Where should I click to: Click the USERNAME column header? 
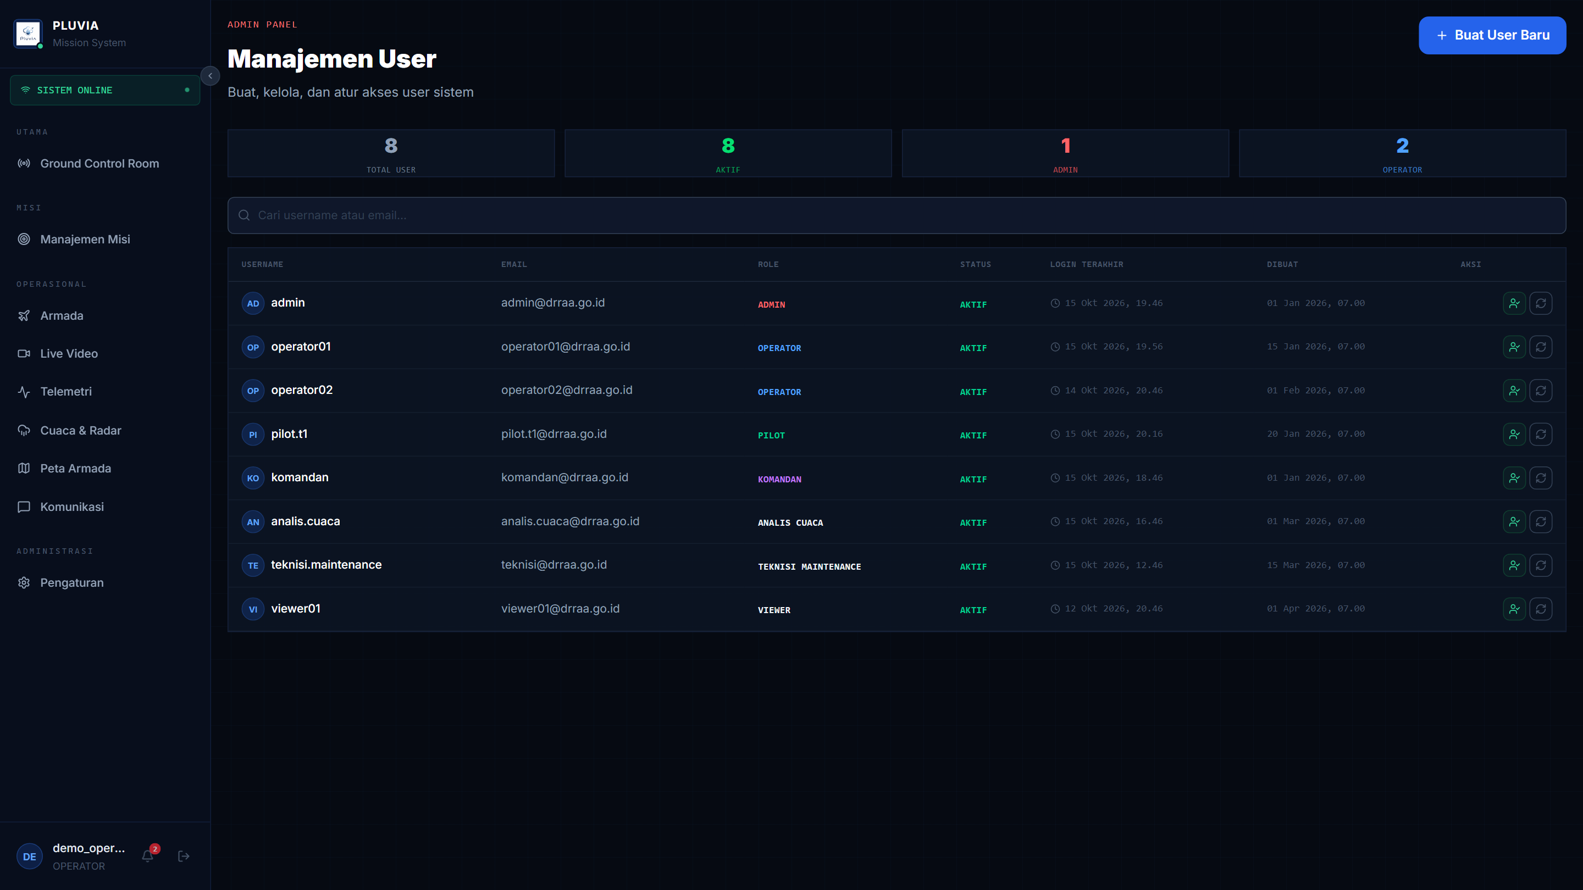(262, 264)
